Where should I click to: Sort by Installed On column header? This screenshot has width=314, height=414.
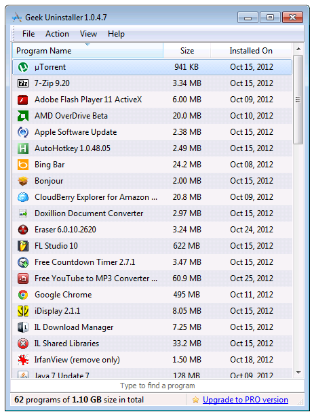251,50
